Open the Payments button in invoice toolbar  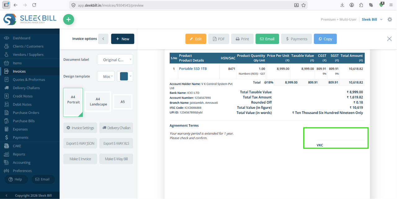[x=297, y=39]
